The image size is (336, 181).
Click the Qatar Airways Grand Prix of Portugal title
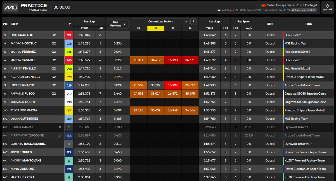(292, 5)
